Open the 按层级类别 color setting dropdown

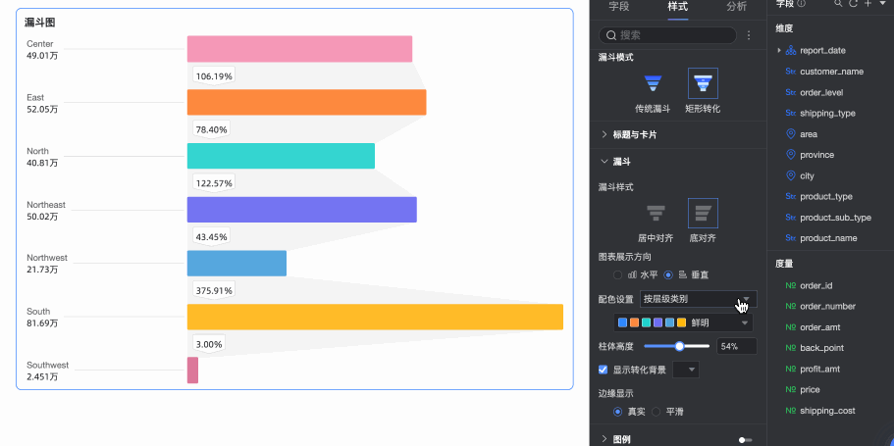[x=699, y=299]
